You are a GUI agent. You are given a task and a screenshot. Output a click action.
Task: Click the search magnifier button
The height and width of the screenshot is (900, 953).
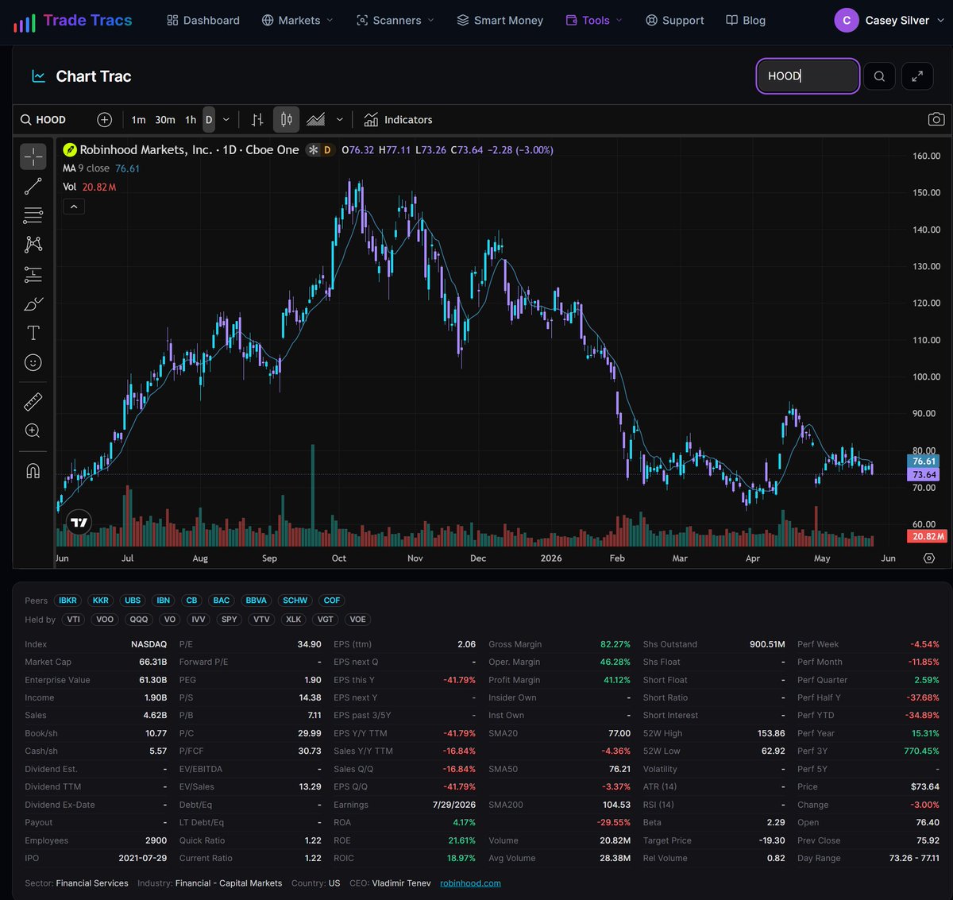point(879,76)
